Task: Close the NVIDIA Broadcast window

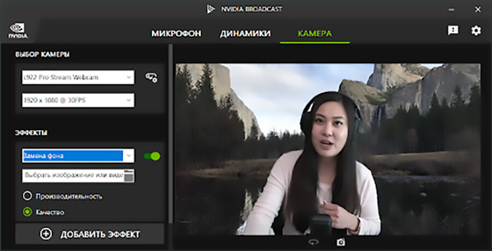Action: pyautogui.click(x=478, y=10)
